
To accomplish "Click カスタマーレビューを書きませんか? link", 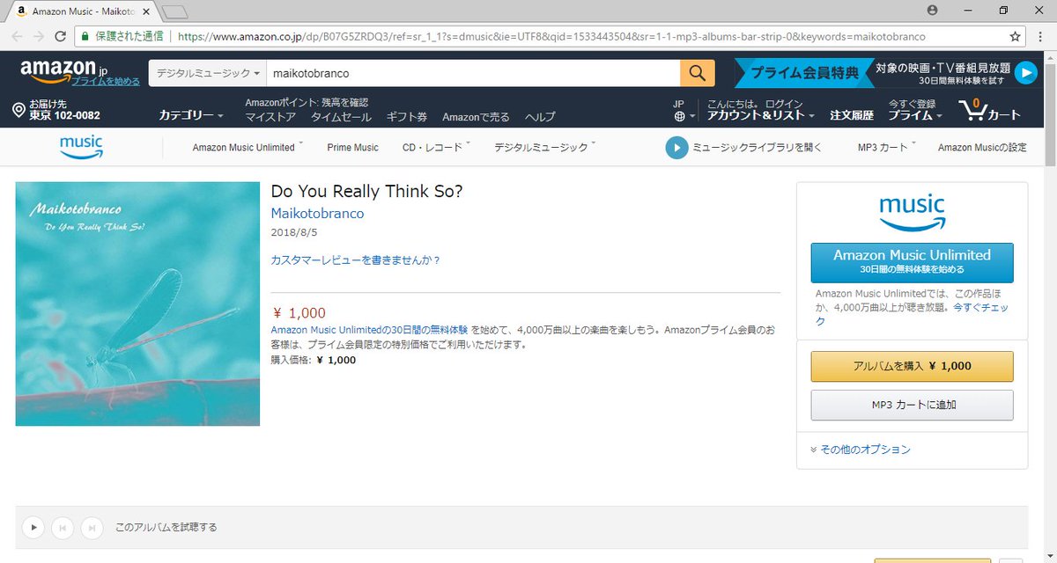I will coord(355,260).
